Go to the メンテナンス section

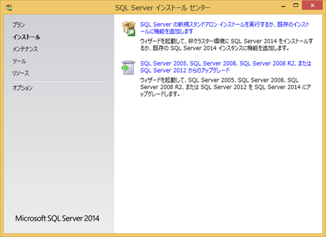[x=25, y=49]
